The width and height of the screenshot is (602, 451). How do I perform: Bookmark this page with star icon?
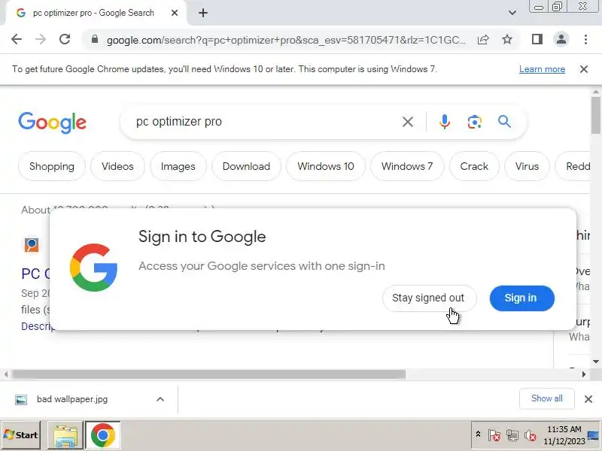tap(507, 39)
